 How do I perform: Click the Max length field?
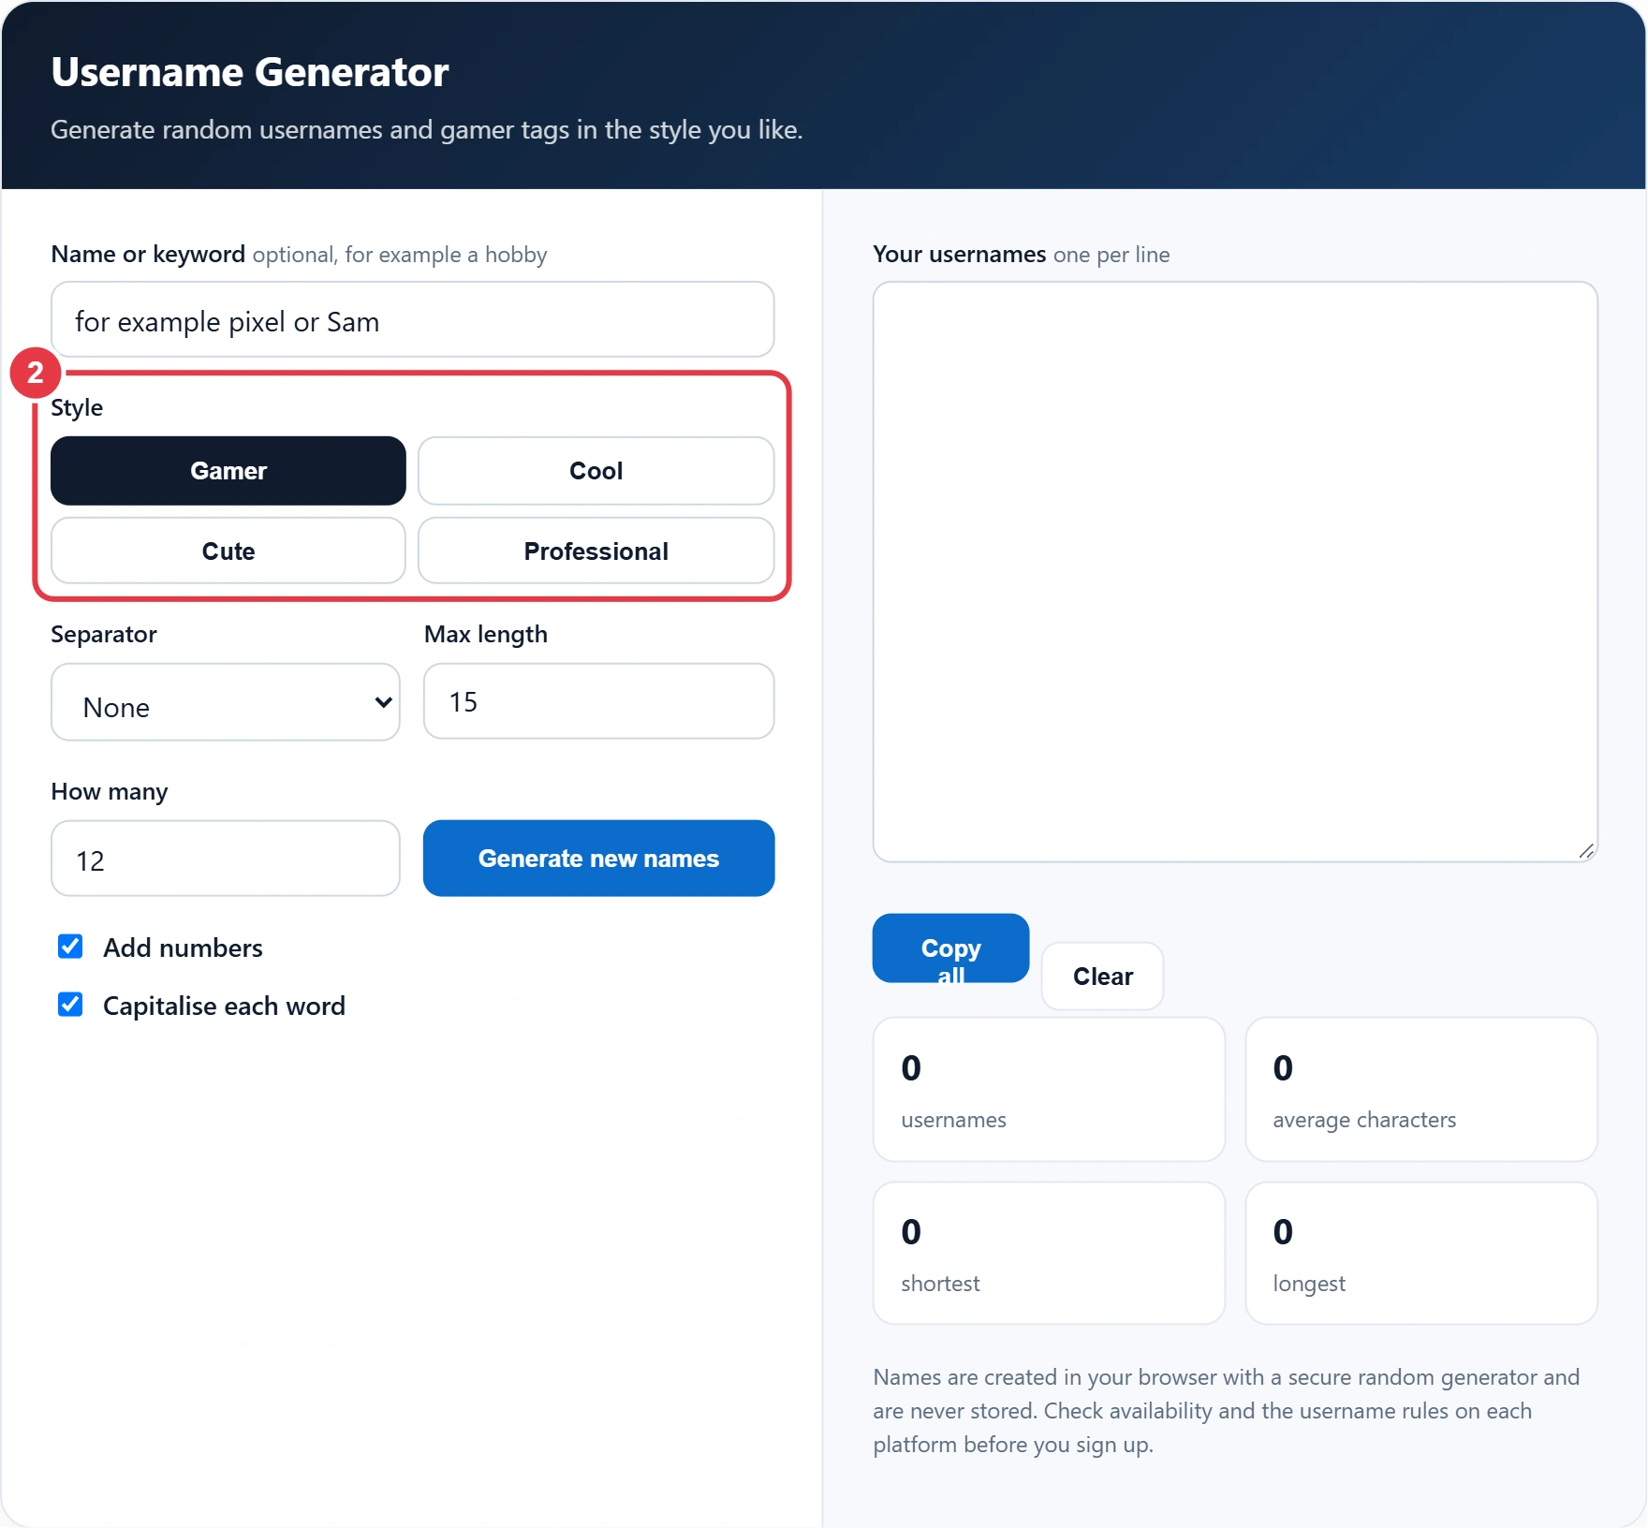click(599, 701)
